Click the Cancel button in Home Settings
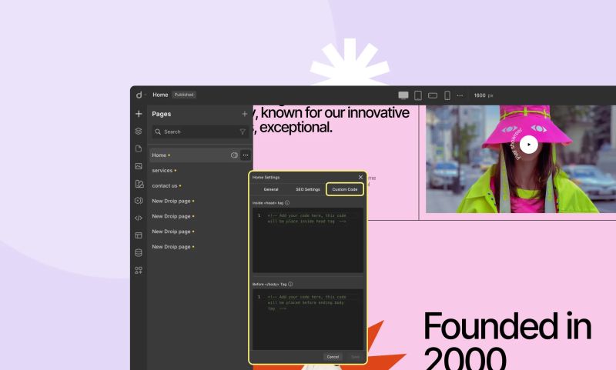 pyautogui.click(x=333, y=357)
